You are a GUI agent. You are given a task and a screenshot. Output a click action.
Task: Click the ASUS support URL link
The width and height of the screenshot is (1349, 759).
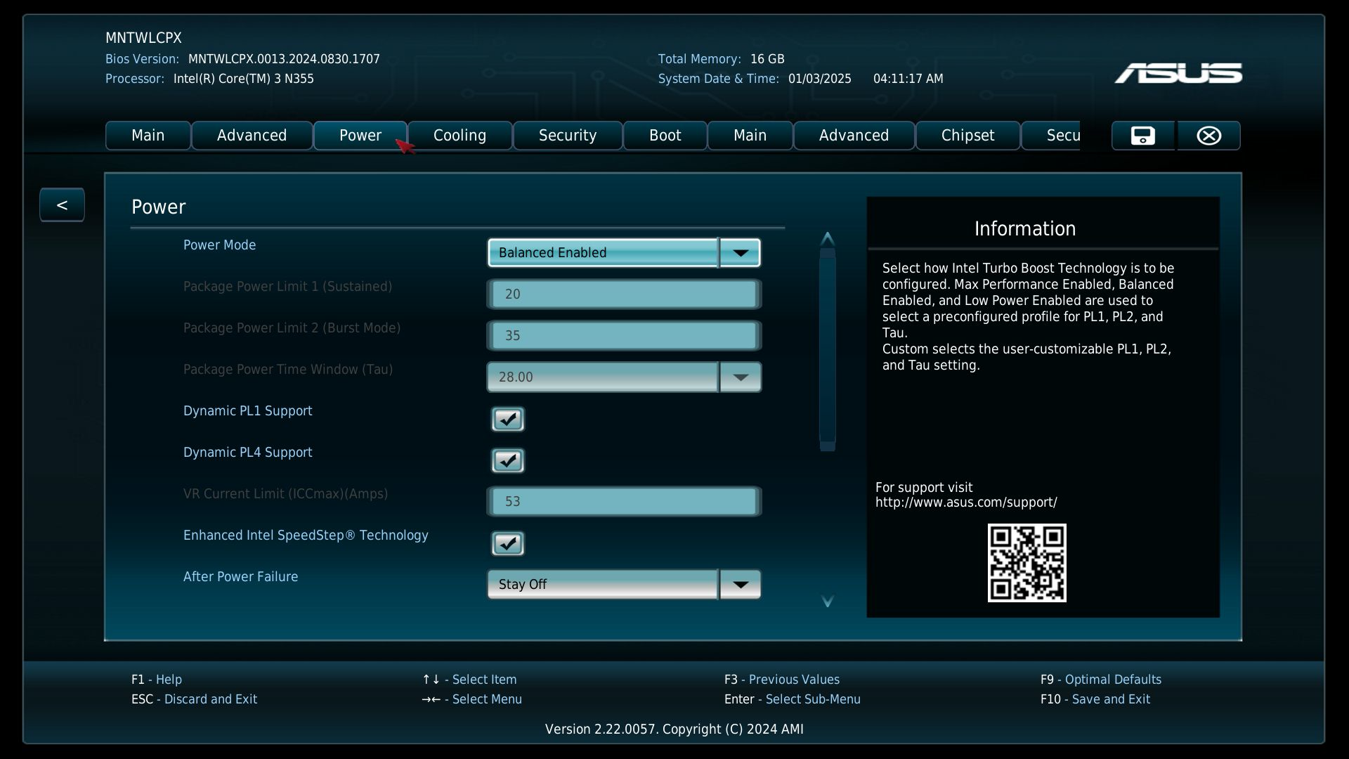[965, 502]
